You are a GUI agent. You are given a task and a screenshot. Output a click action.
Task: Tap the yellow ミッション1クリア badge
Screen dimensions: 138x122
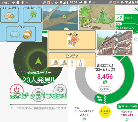pos(105,112)
